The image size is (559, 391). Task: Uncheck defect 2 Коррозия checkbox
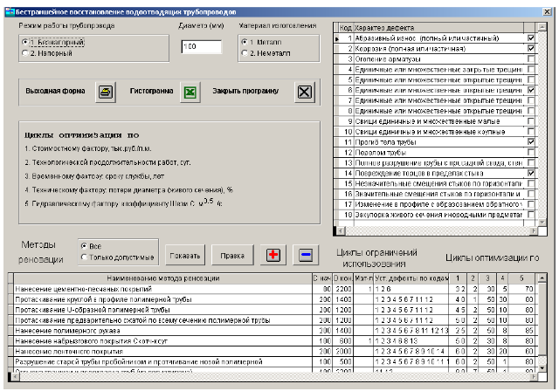(531, 48)
